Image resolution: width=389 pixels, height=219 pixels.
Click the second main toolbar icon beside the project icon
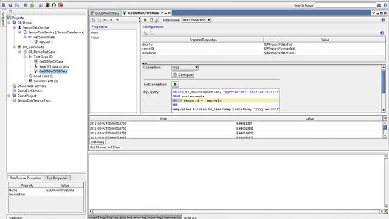10,5
